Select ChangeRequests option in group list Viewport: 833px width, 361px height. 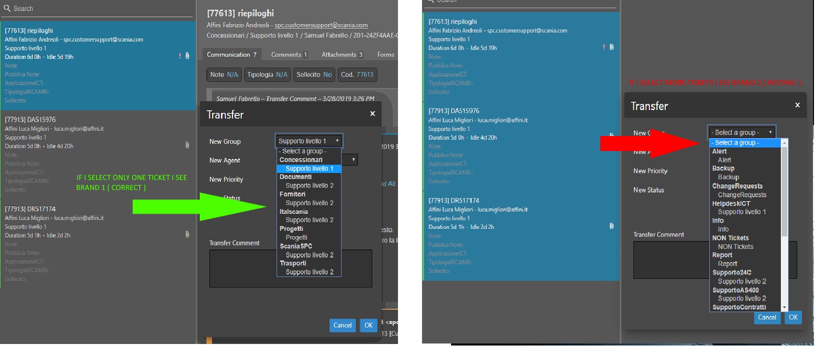coord(742,195)
